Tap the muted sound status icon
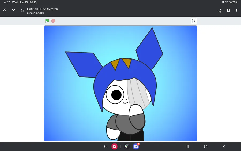Image resolution: width=241 pixels, height=151 pixels. 223,2
